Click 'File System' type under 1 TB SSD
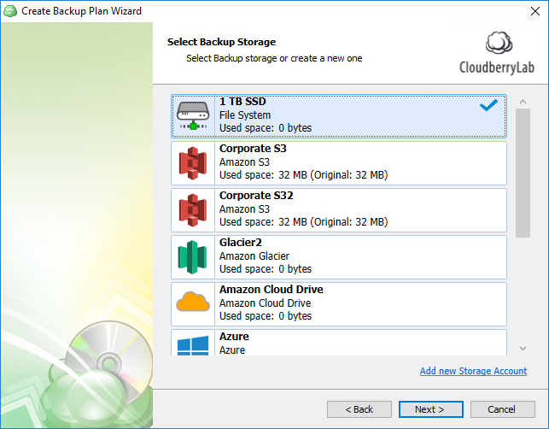The height and width of the screenshot is (429, 549). (x=245, y=115)
